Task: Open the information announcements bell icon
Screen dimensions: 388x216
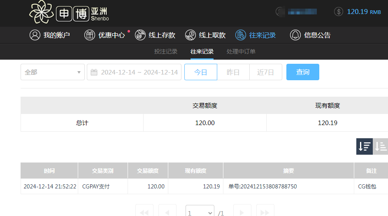Action: coord(295,35)
